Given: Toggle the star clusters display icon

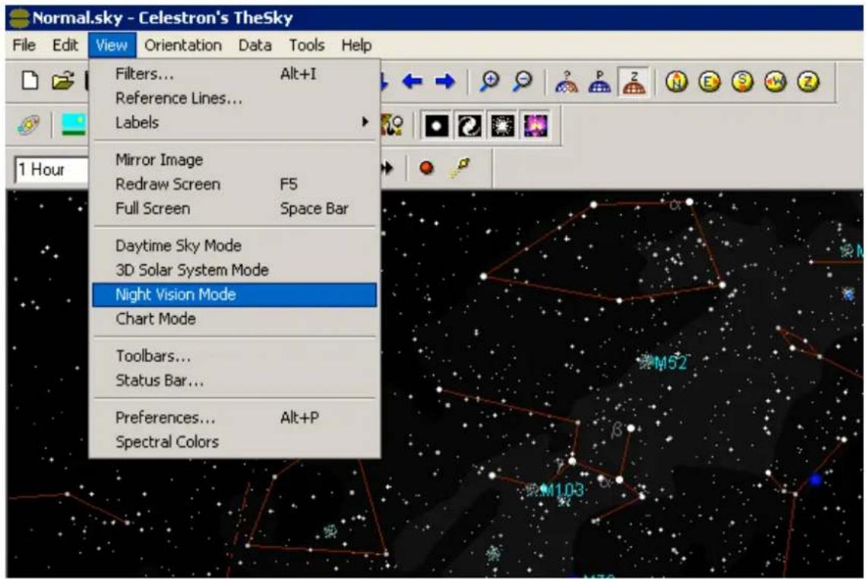Looking at the screenshot, I should [x=503, y=125].
